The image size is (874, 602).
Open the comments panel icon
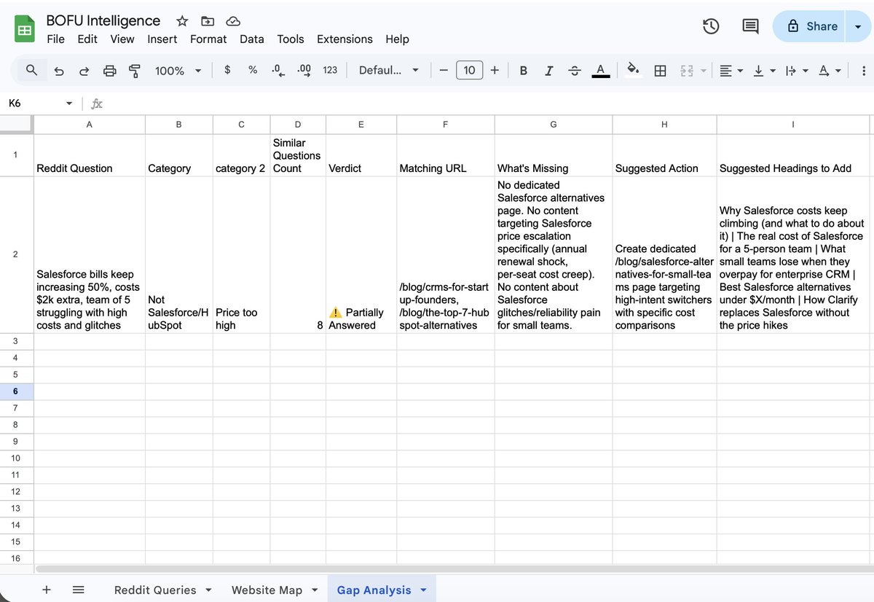pos(749,26)
